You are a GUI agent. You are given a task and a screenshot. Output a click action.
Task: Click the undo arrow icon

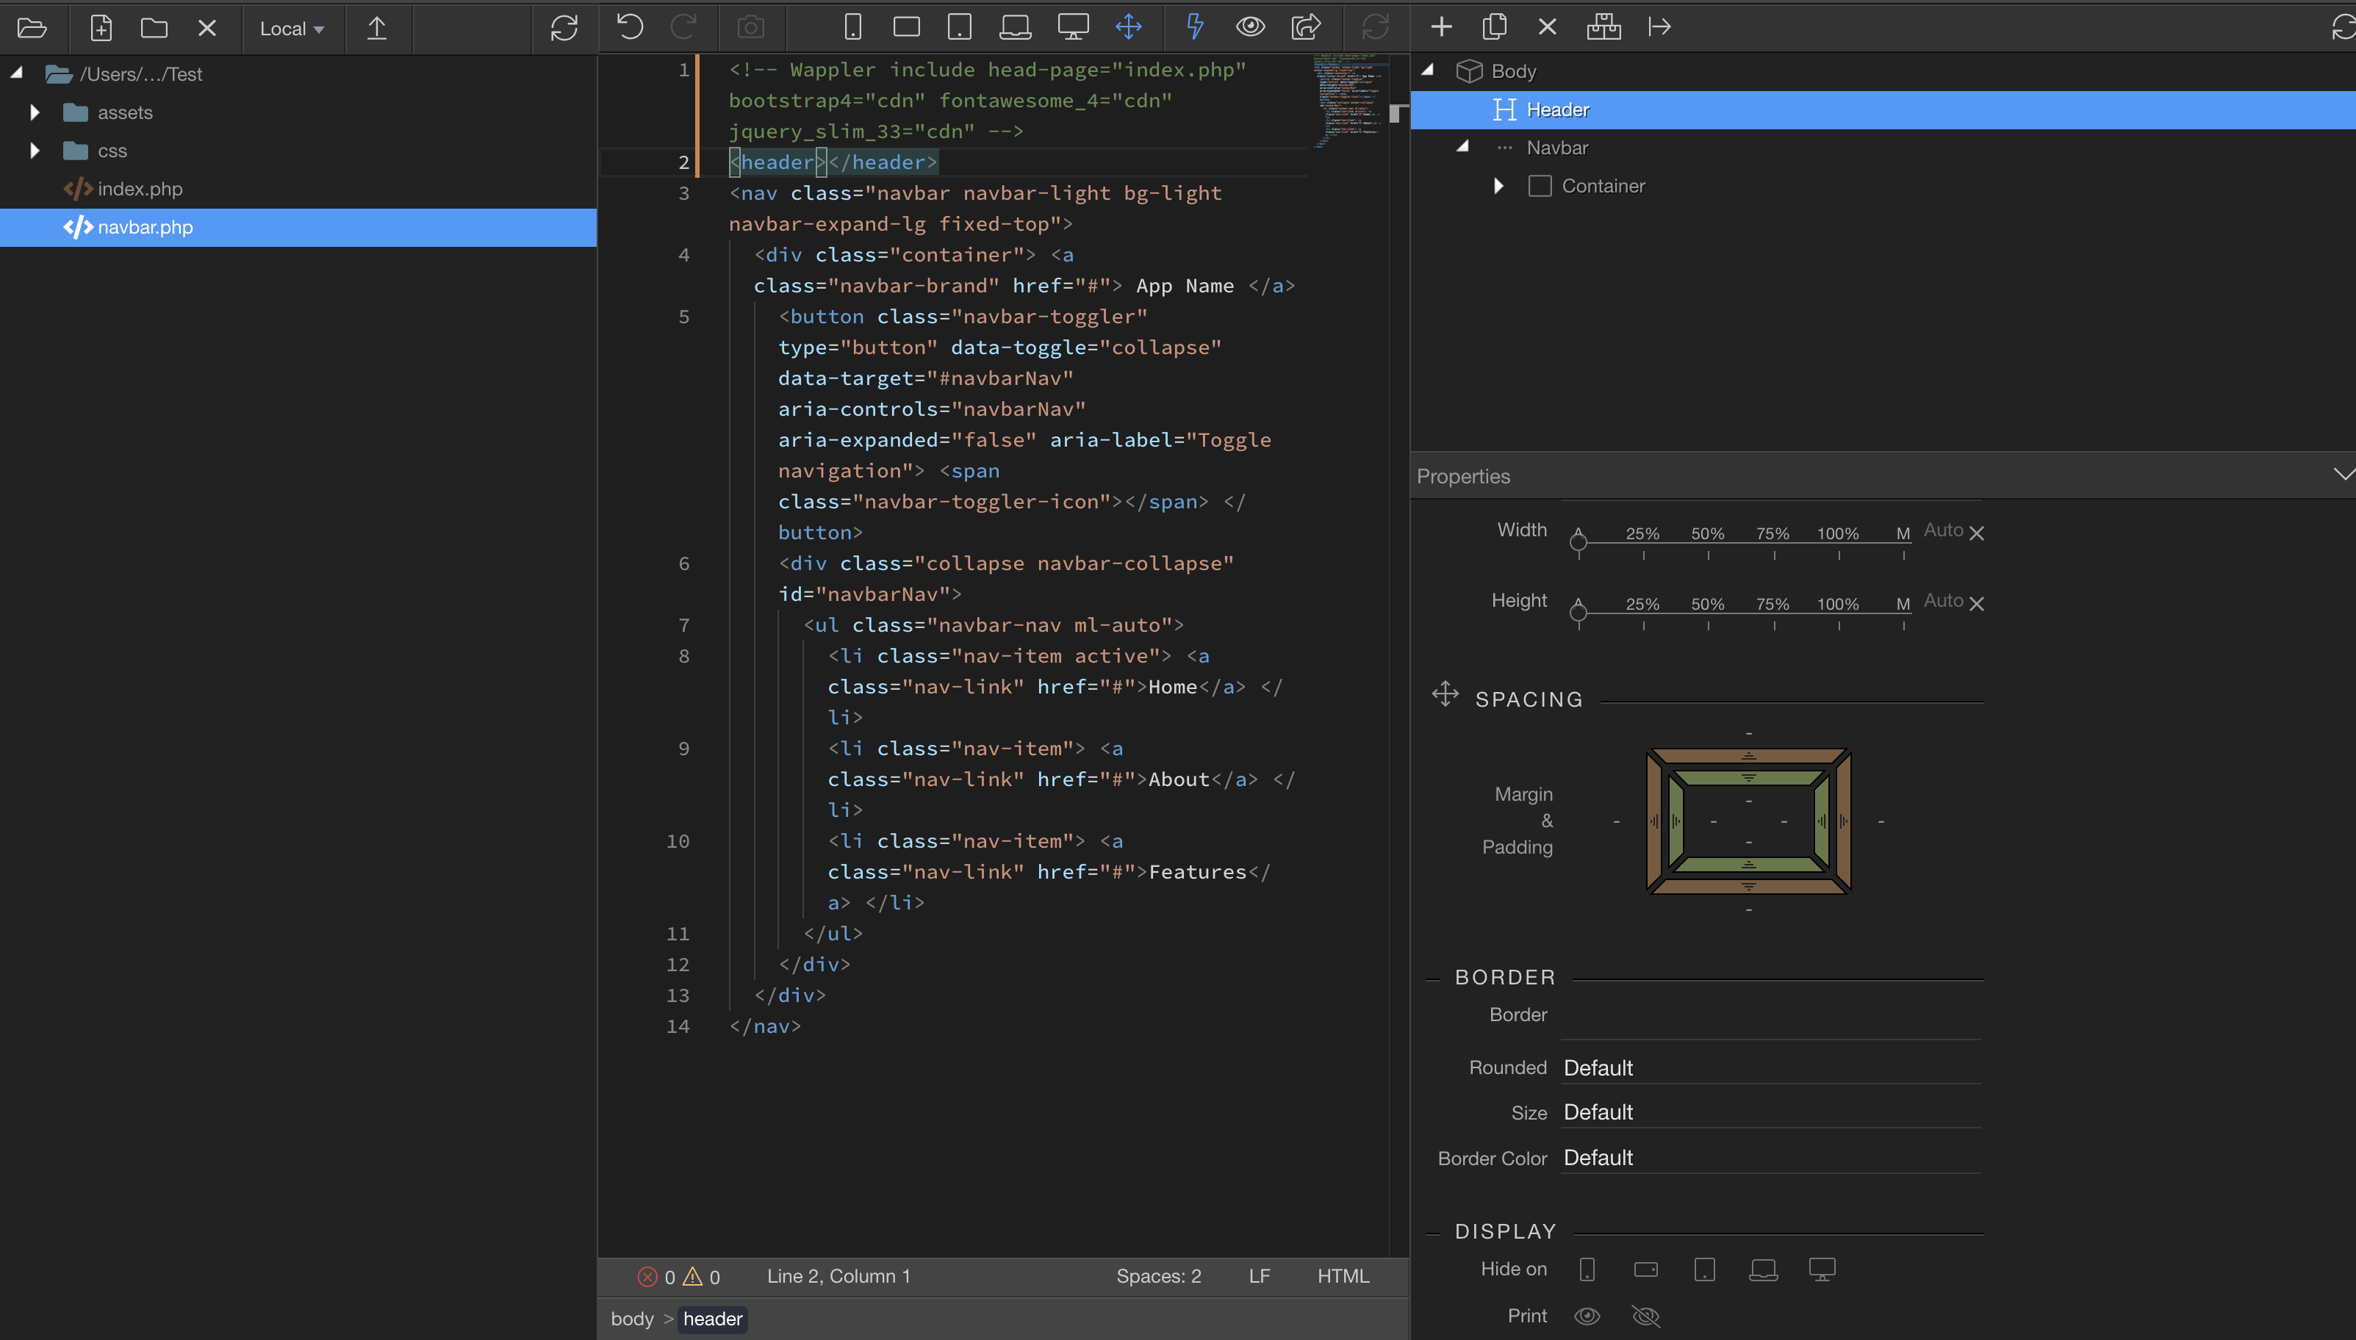(631, 26)
